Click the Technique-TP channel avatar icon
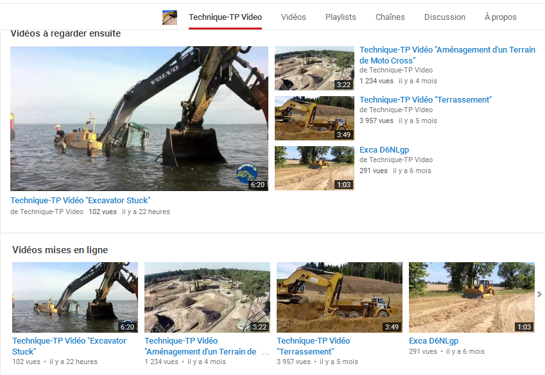 (169, 17)
